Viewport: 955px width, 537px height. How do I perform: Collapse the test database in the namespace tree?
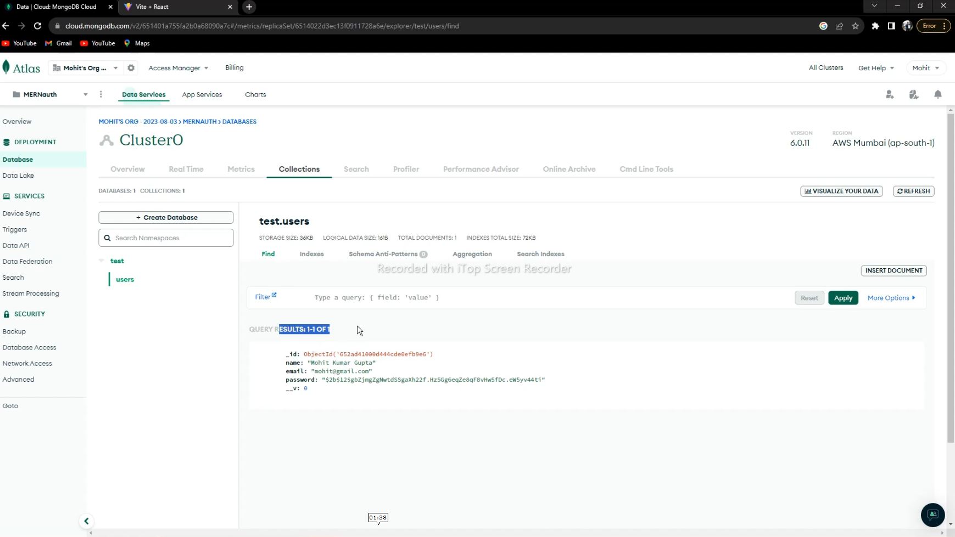pos(102,261)
